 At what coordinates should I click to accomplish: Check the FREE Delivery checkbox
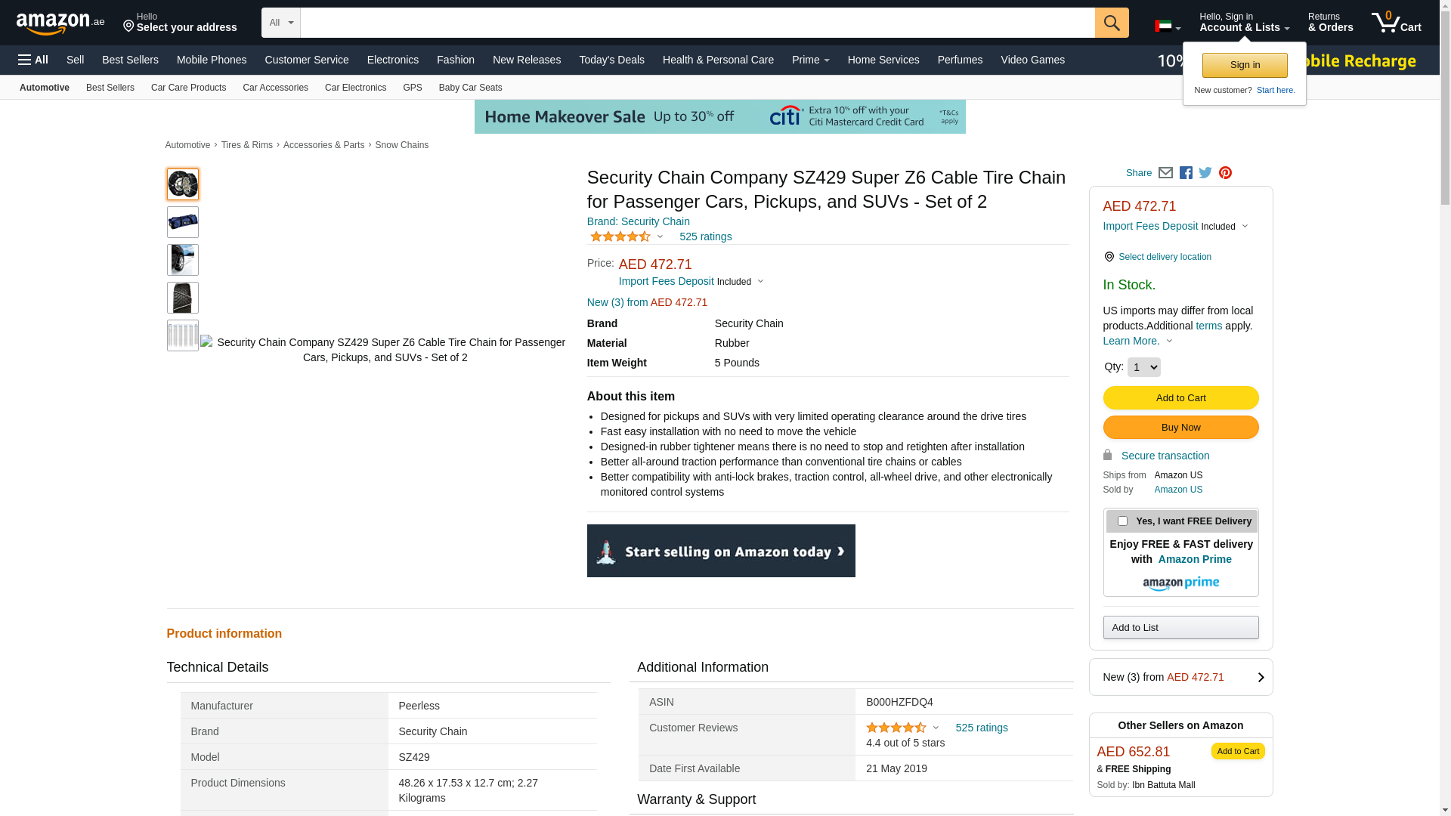pyautogui.click(x=1122, y=521)
